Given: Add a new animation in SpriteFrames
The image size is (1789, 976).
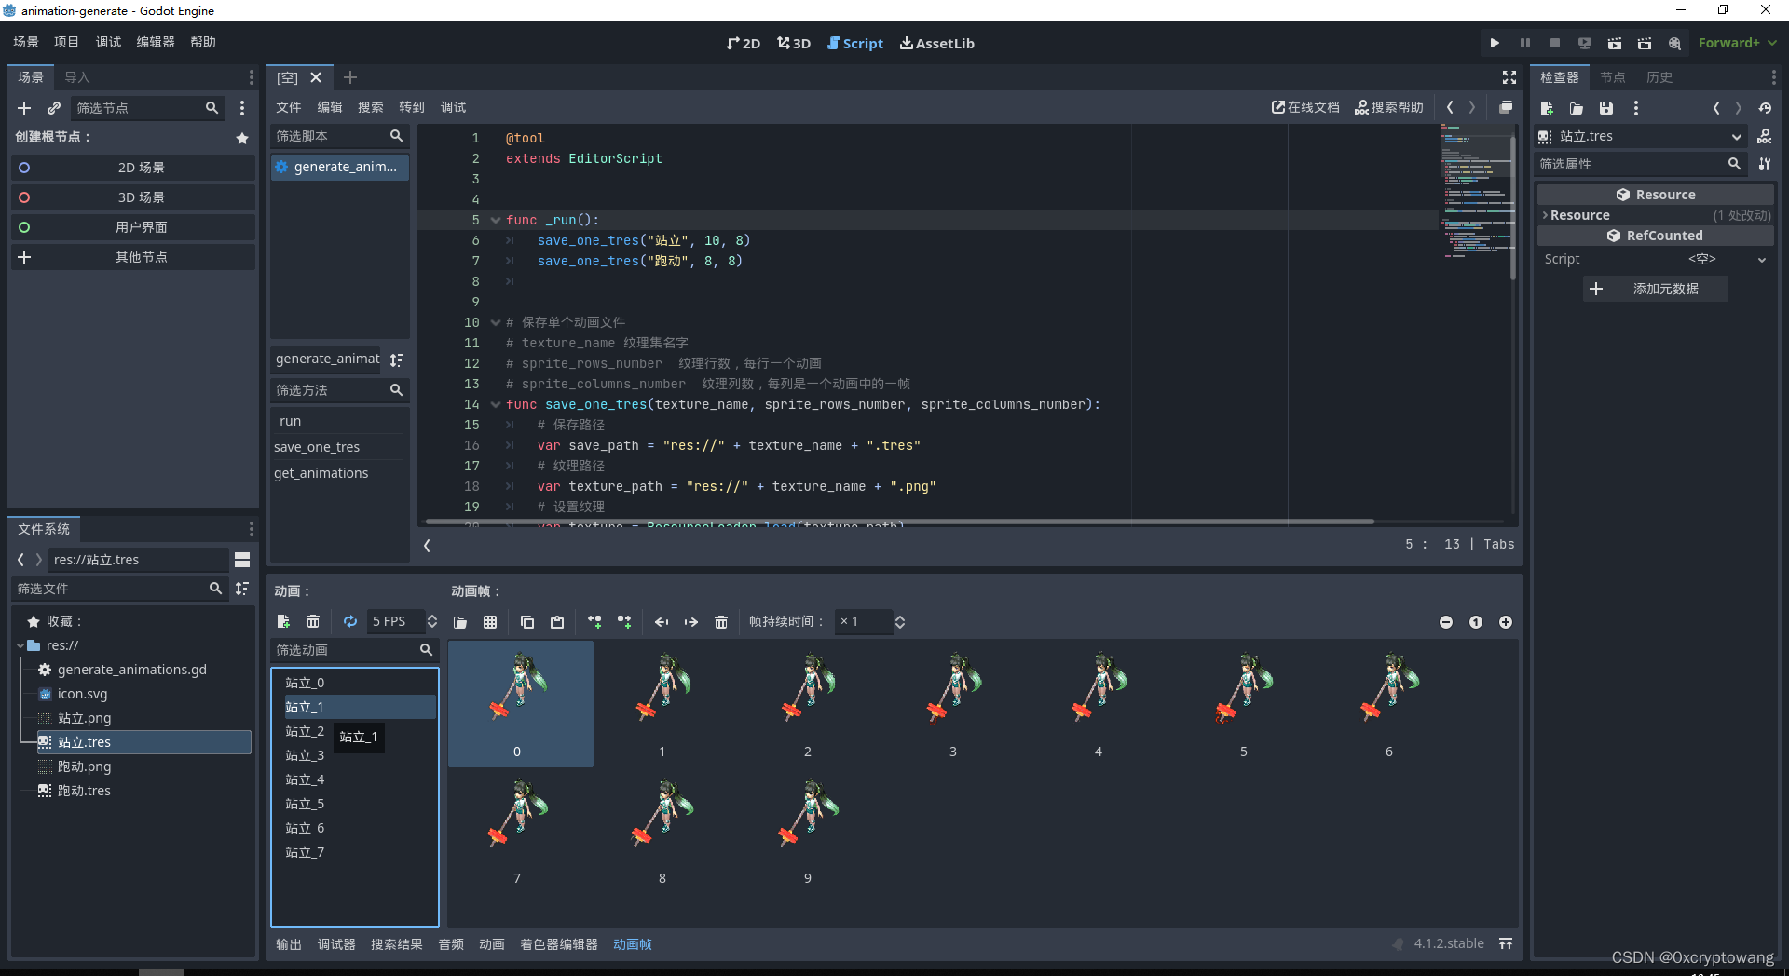Looking at the screenshot, I should (x=283, y=621).
